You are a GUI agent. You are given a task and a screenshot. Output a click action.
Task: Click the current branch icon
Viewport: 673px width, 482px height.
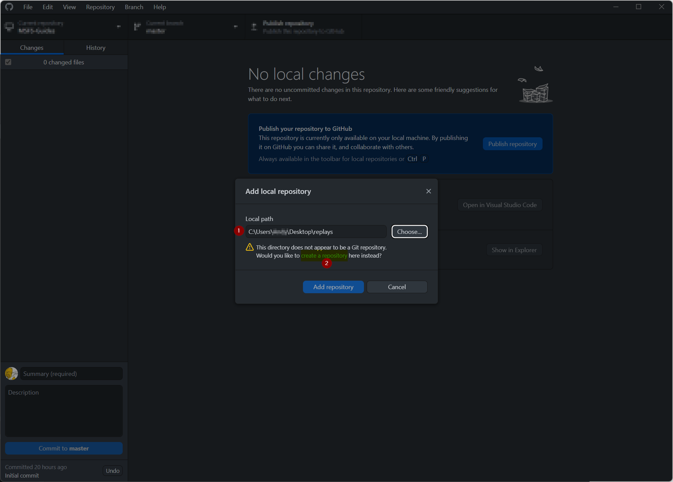137,27
